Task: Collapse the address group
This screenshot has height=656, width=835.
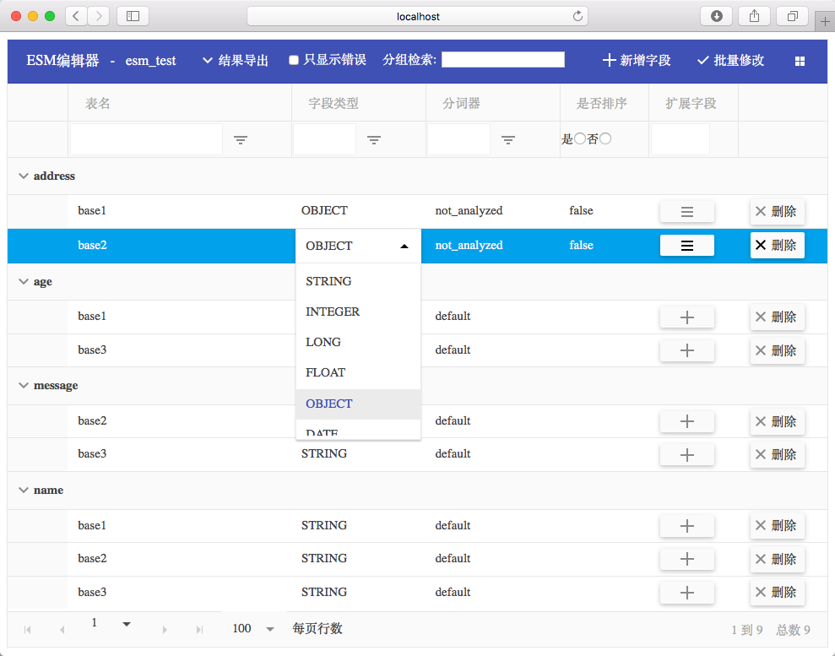Action: pyautogui.click(x=24, y=176)
